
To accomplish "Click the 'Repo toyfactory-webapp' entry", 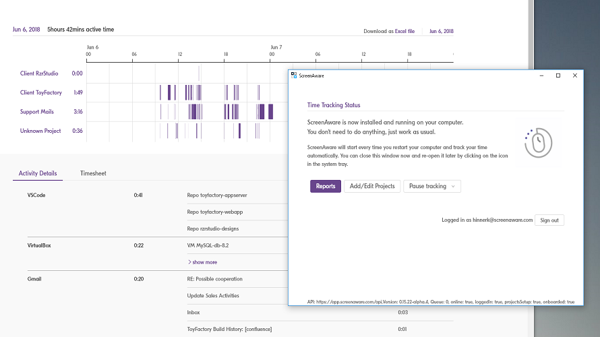I will point(214,212).
